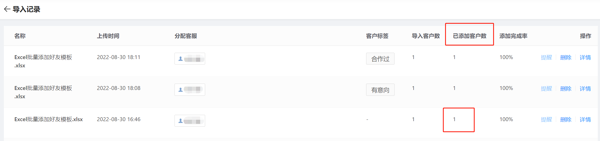Click the user avatar icon in the 18:08 row
Image resolution: width=600 pixels, height=141 pixels.
181,90
